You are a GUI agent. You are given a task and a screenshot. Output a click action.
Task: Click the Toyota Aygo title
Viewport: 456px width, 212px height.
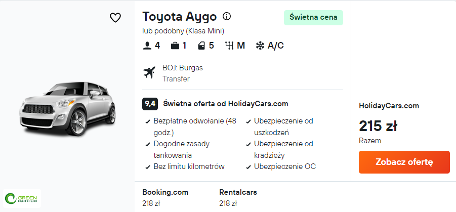(180, 17)
